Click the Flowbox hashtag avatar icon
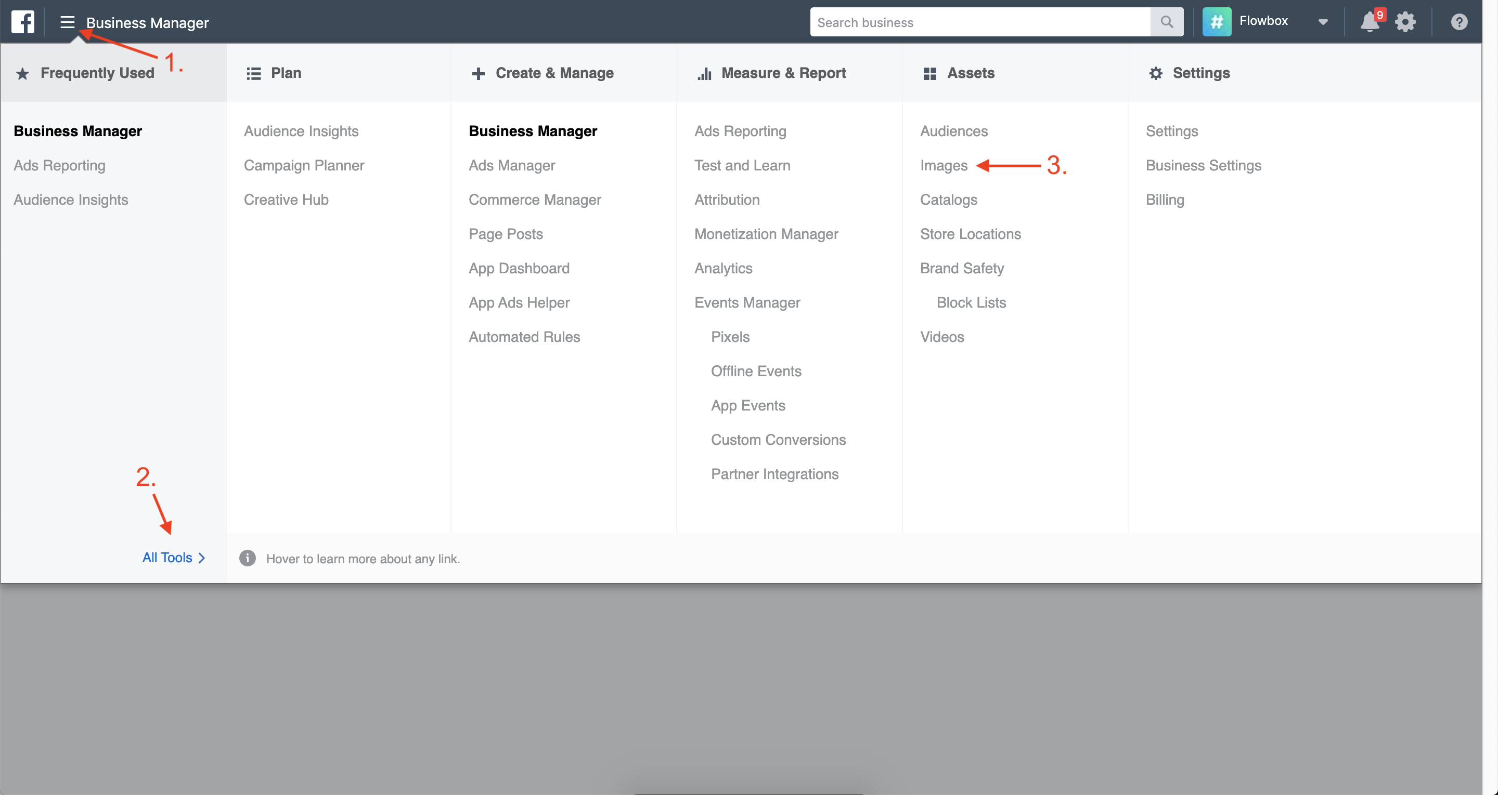Screen dimensions: 1498x795 point(1217,22)
